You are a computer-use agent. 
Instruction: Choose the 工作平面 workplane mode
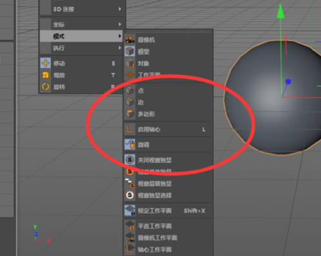[168, 75]
